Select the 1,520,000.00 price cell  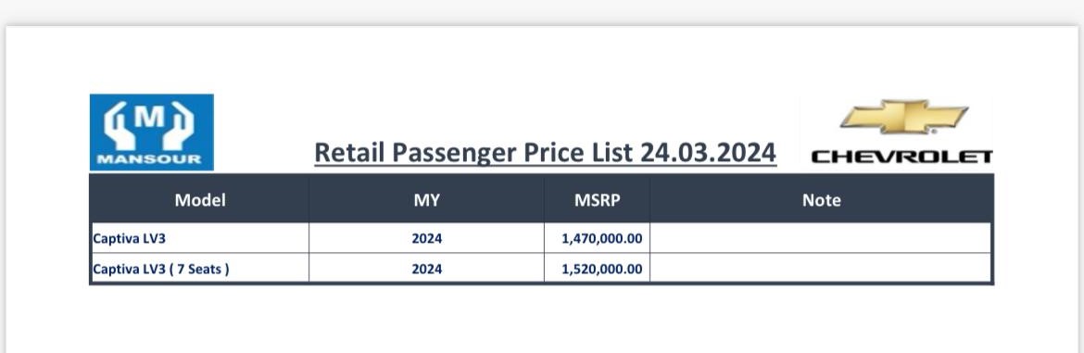(x=598, y=268)
